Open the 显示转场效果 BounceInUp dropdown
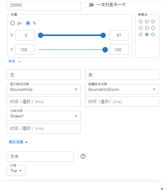Screen dimensions: 163x190 coord(44,89)
